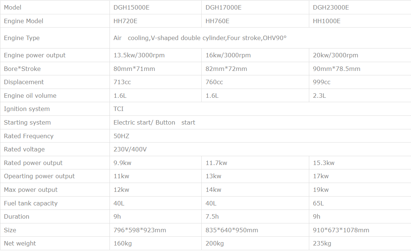Click the DGH23000E model cell
Image resolution: width=411 pixels, height=251 pixels.
coord(331,7)
